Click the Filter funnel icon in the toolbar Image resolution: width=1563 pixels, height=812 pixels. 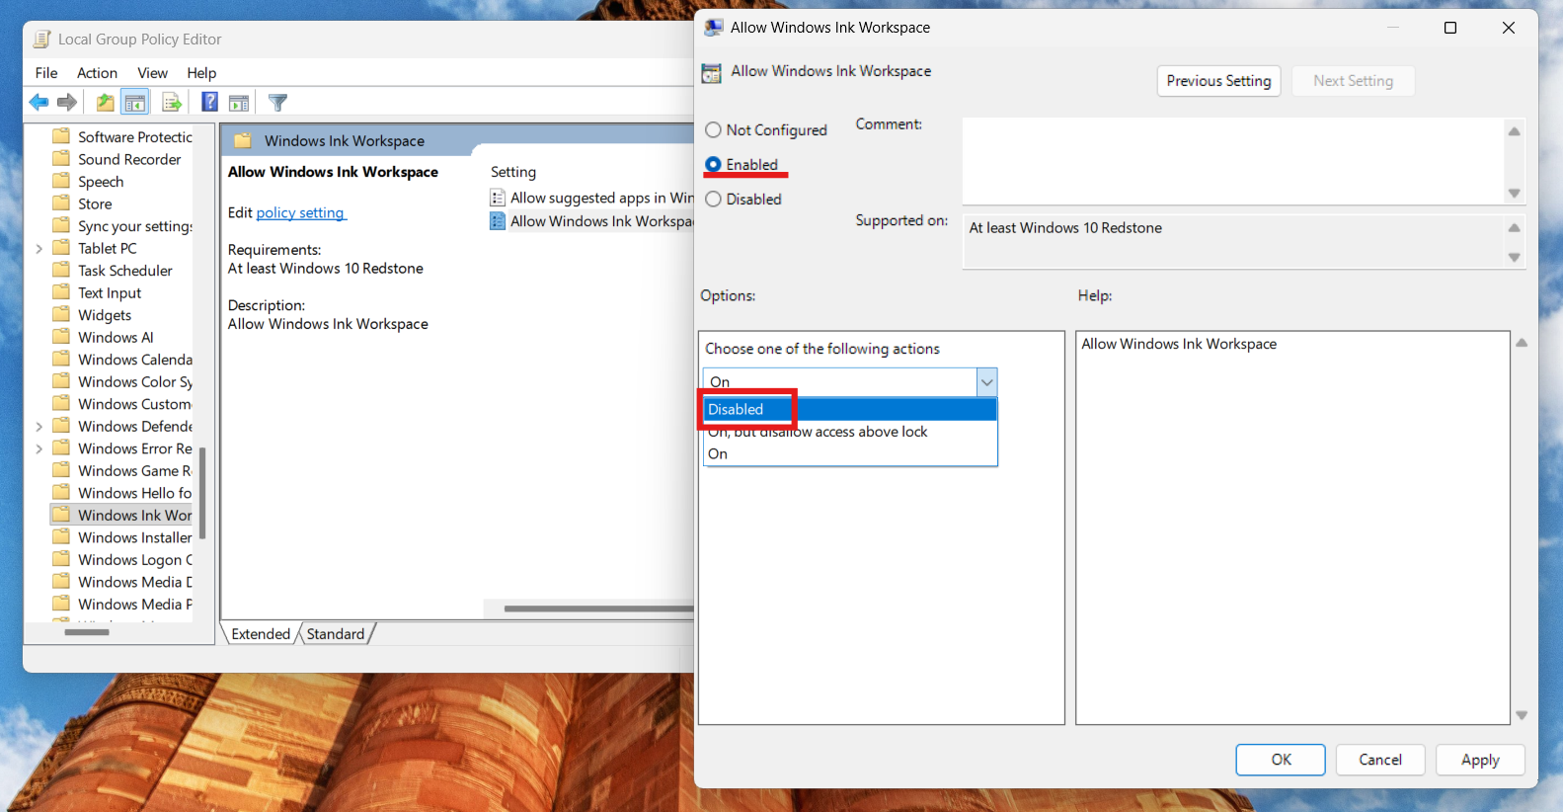point(278,102)
